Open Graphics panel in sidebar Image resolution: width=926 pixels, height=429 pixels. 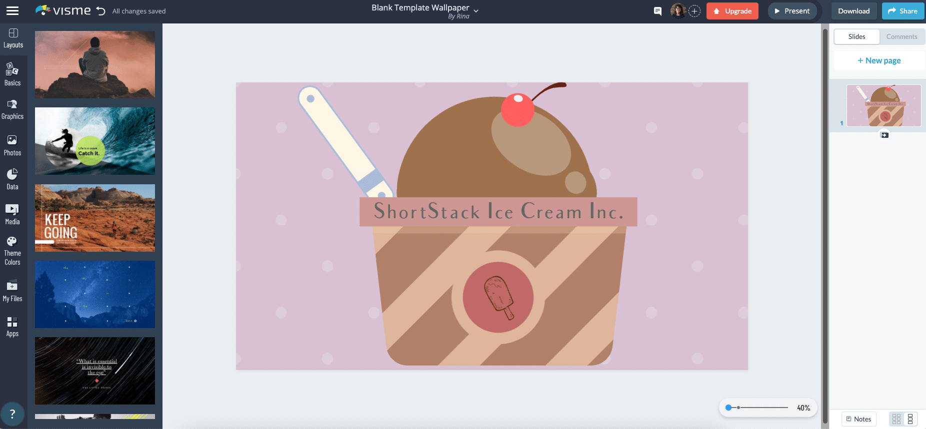pyautogui.click(x=12, y=110)
